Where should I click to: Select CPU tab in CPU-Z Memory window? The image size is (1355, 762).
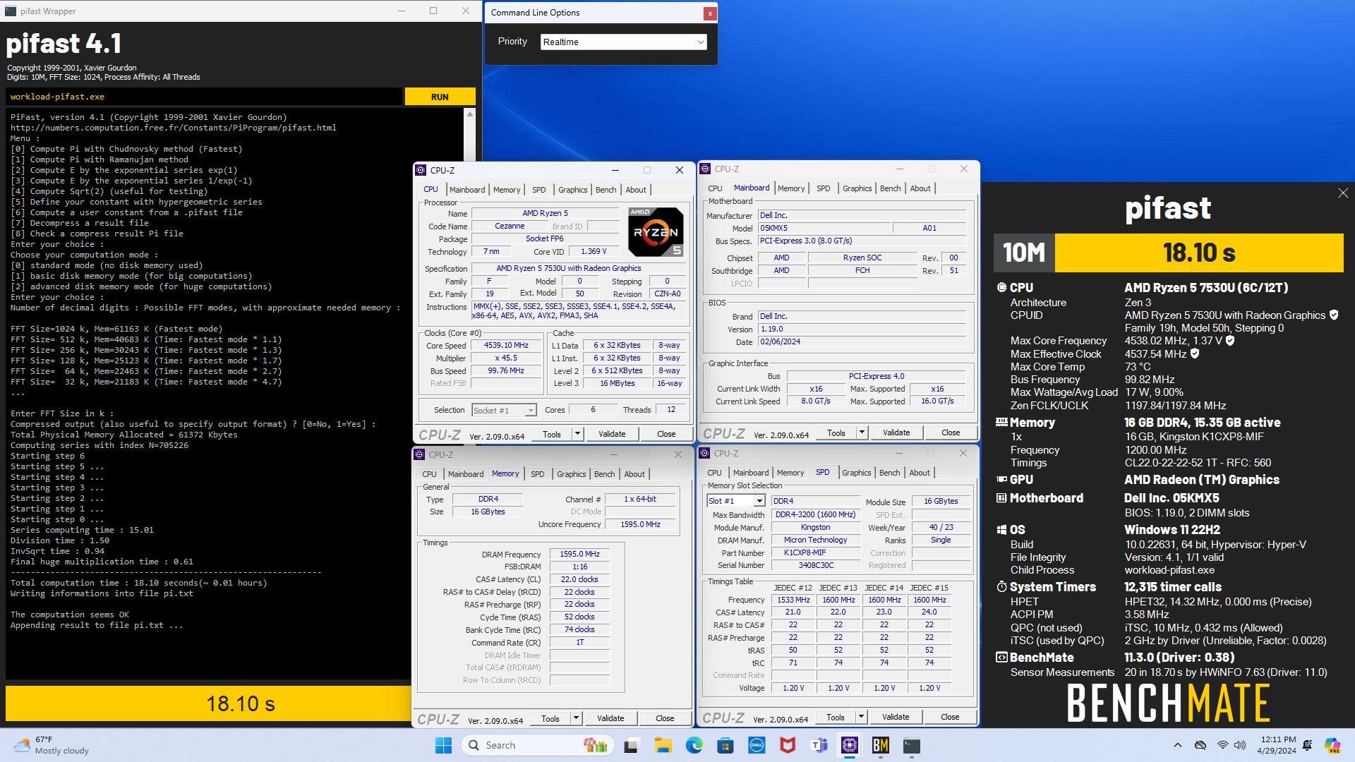pos(429,474)
